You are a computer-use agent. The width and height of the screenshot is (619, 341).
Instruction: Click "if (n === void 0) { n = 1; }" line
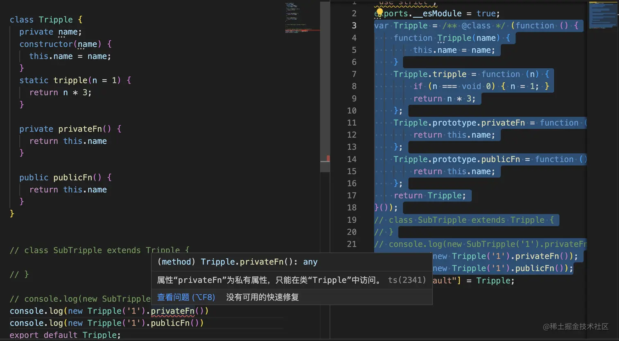(x=481, y=86)
